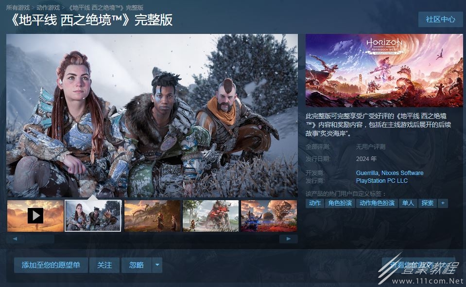The height and width of the screenshot is (287, 466).
Task: Select the desert ruins screenshot thumbnail
Action: click(152, 216)
